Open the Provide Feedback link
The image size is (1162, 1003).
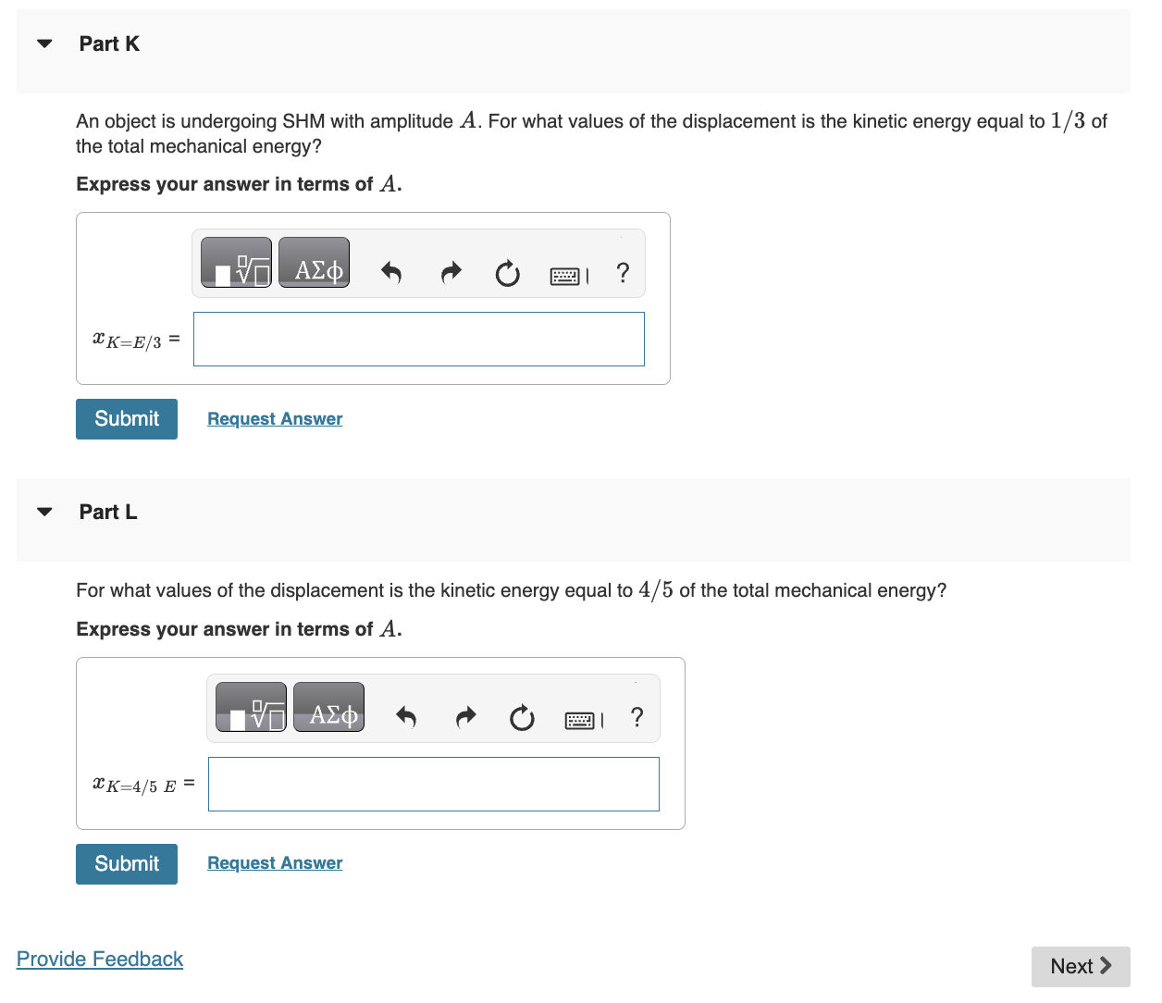pos(99,959)
